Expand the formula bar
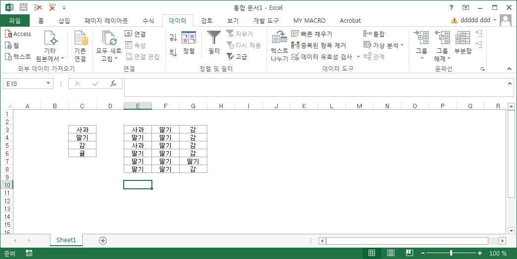Image resolution: width=517 pixels, height=259 pixels. click(x=510, y=84)
